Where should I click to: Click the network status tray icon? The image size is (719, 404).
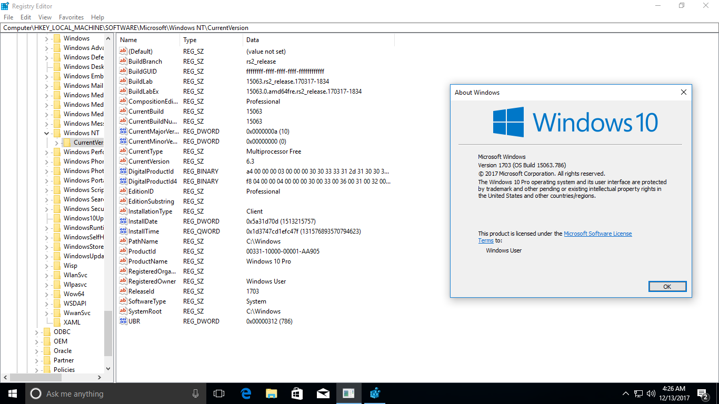click(638, 393)
